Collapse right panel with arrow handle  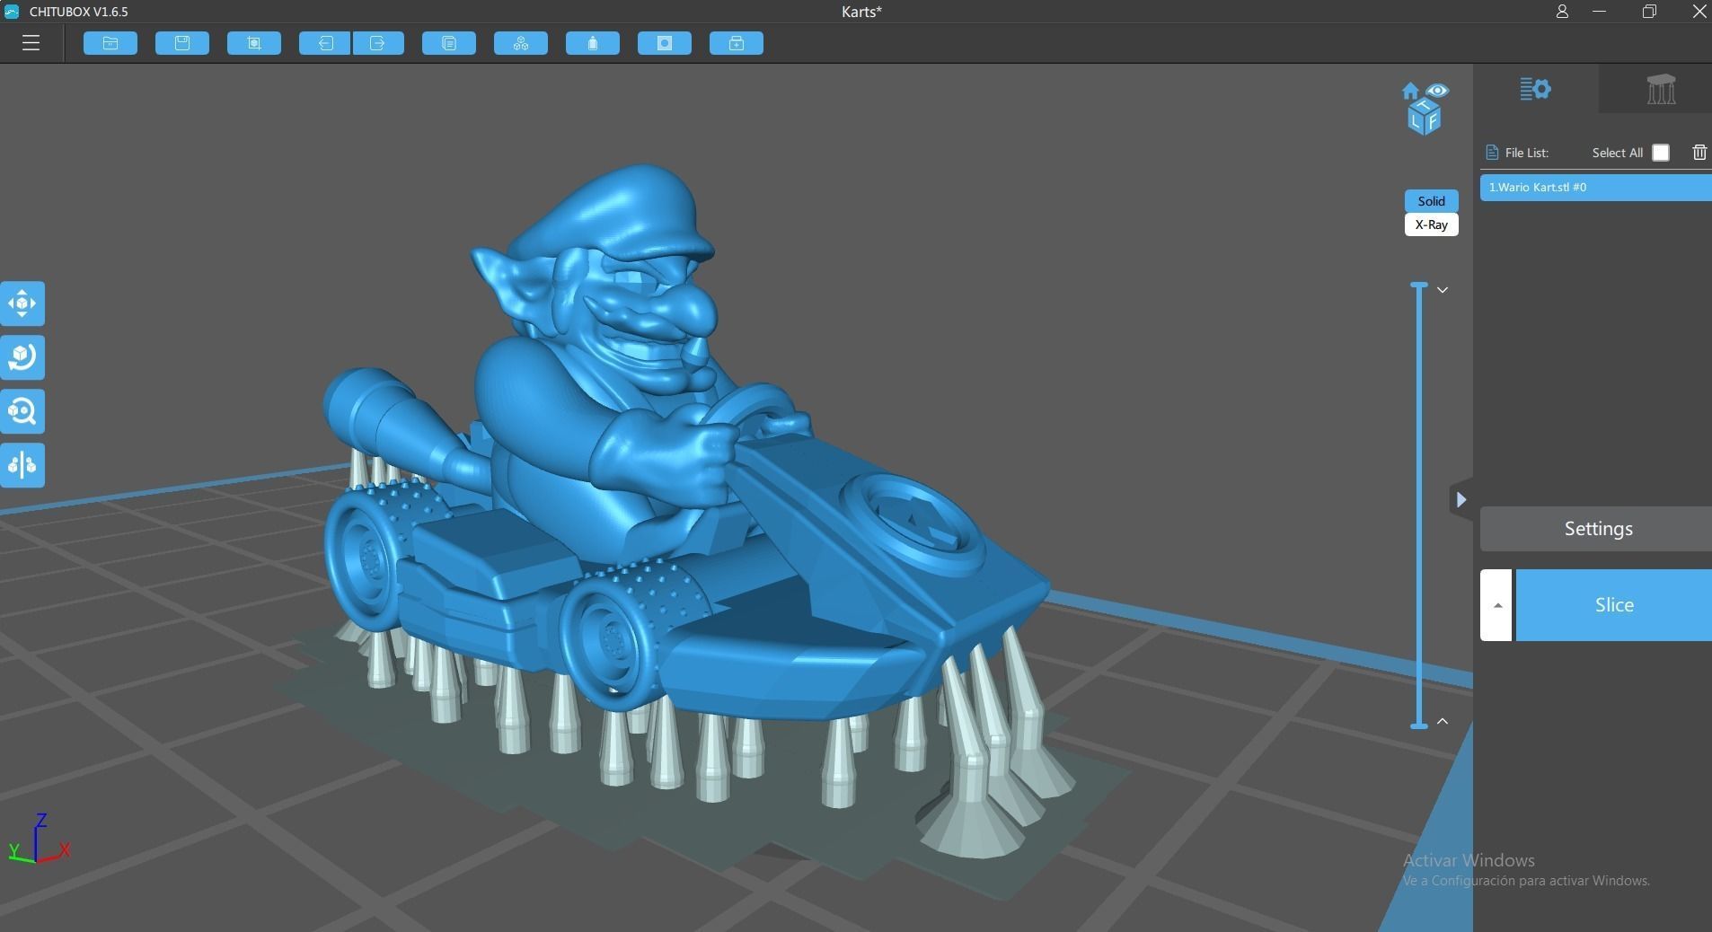(1460, 499)
